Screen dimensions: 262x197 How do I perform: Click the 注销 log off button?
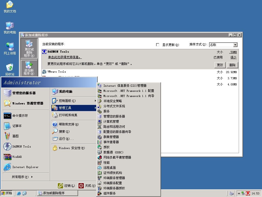tap(66, 186)
